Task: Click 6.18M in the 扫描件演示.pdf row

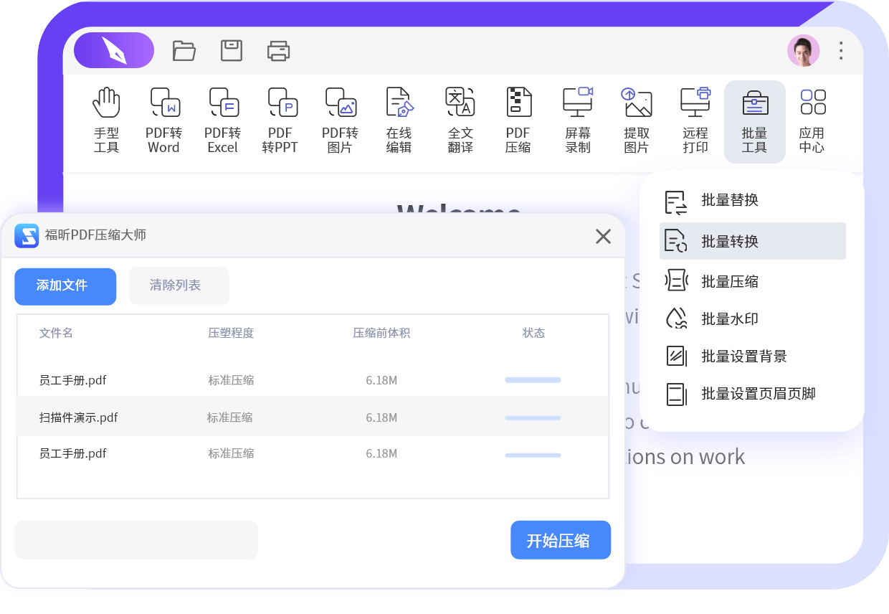Action: click(381, 417)
